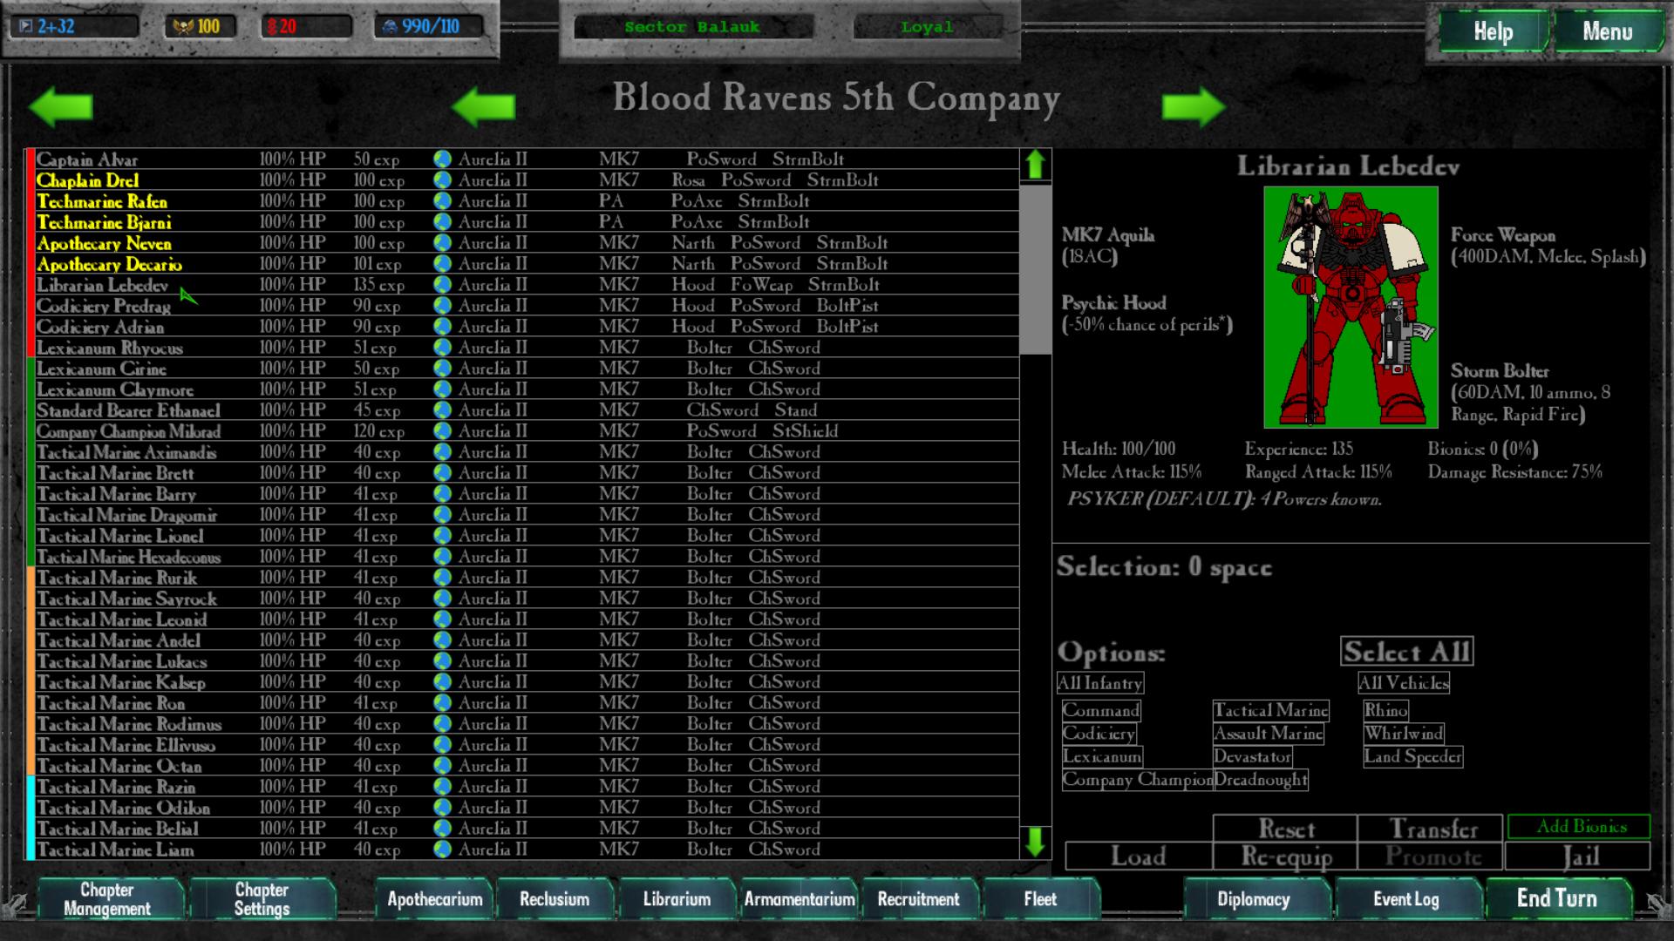Click the planet icon in Captain Alvar's row
This screenshot has width=1674, height=941.
click(x=442, y=159)
